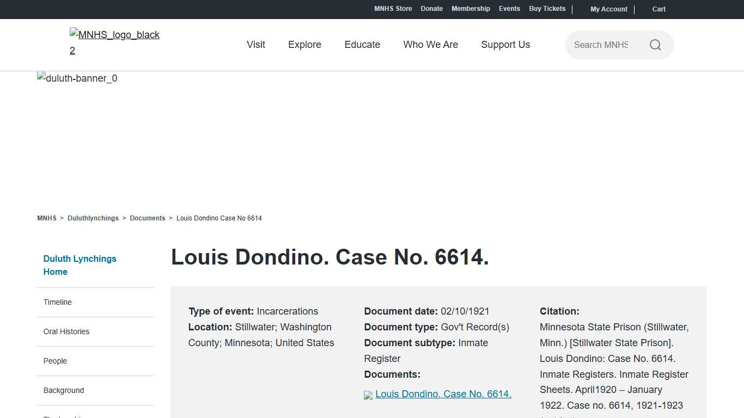Click inside the Search MNHS input field
Viewport: 744px width, 418px height.
605,45
